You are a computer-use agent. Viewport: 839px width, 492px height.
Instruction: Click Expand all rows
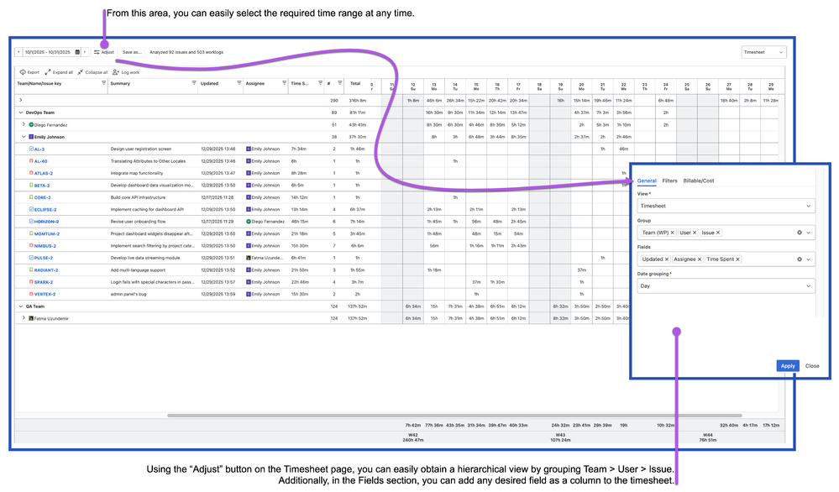point(59,72)
